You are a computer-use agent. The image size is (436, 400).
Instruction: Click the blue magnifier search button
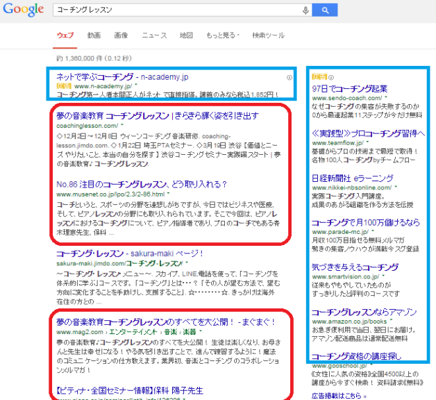pos(325,10)
